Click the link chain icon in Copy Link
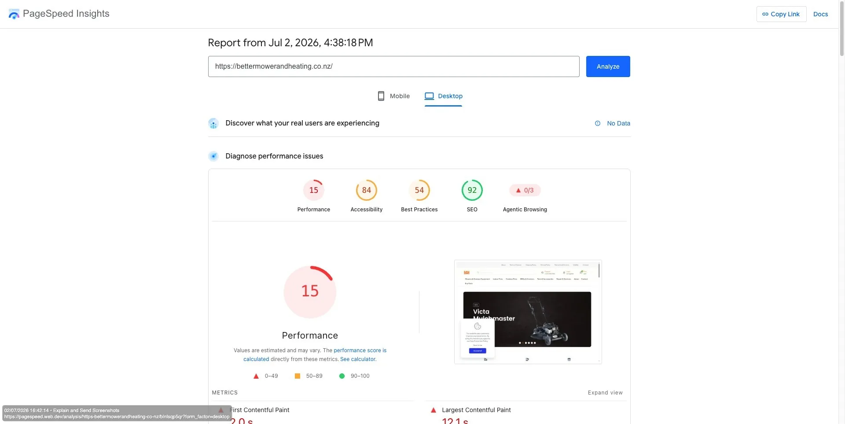 click(765, 14)
